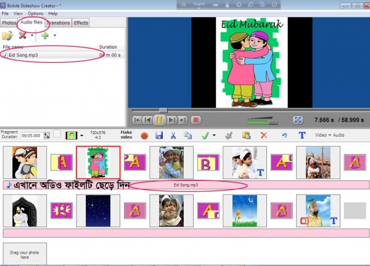Open audio file folder icon

point(7,36)
